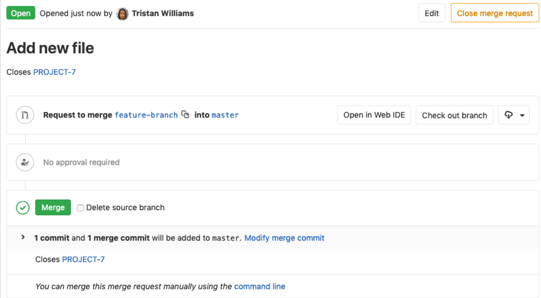541x298 pixels.
Task: Click the command line link
Action: click(259, 286)
